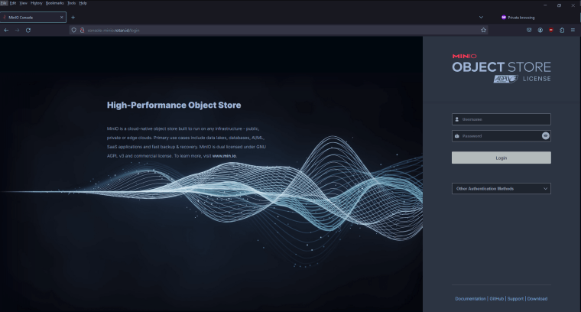Screen dimensions: 581x312
Task: Focus the Password input field
Action: (501, 136)
